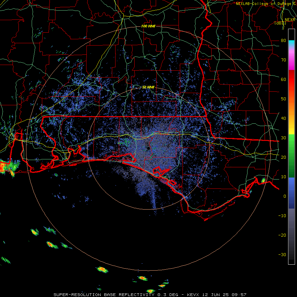Click the 60 value on the dBZ scale
Image resolution: width=297 pixels, height=297 pixels.
[283, 80]
